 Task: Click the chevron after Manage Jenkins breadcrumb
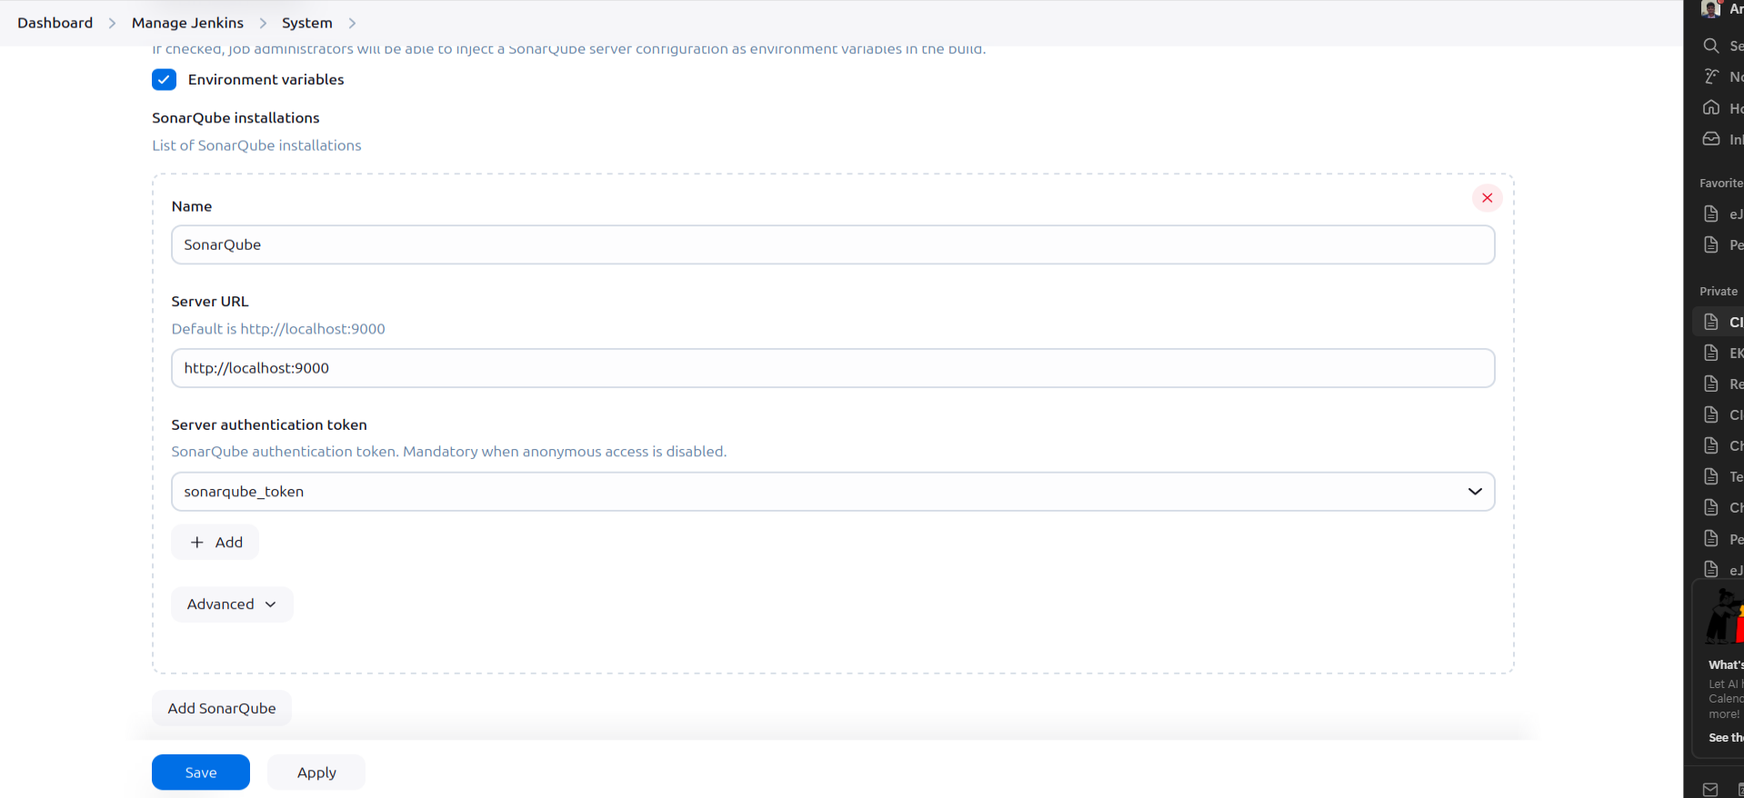click(x=263, y=23)
